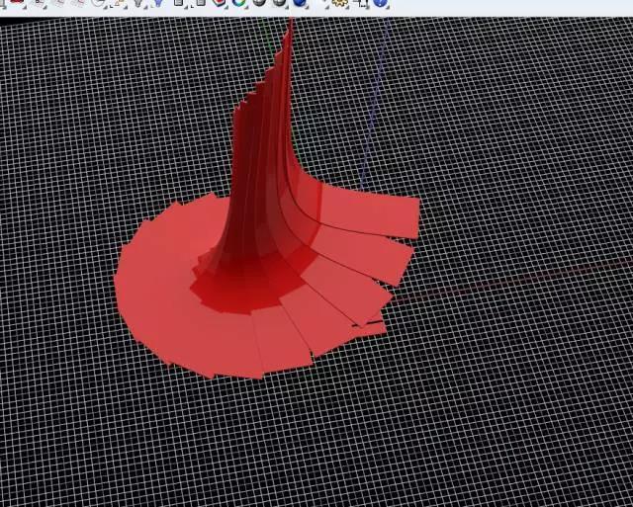Click the dimension tool next to gear
Image resolution: width=633 pixels, height=507 pixels.
point(359,3)
